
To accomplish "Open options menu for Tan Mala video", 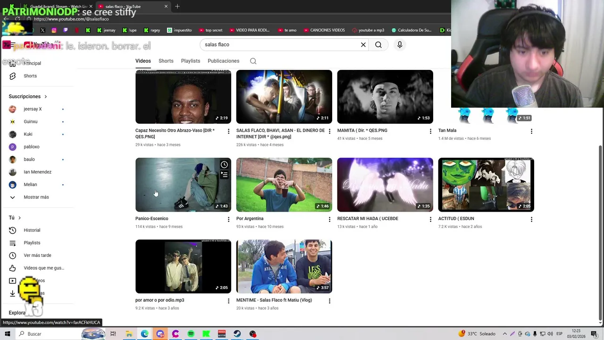I will [x=531, y=131].
